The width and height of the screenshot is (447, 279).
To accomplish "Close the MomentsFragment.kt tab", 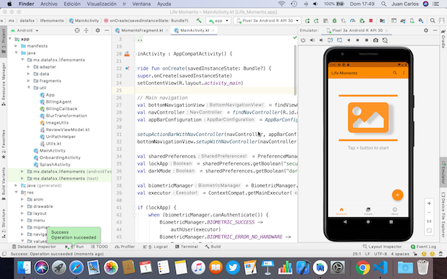I will click(167, 30).
